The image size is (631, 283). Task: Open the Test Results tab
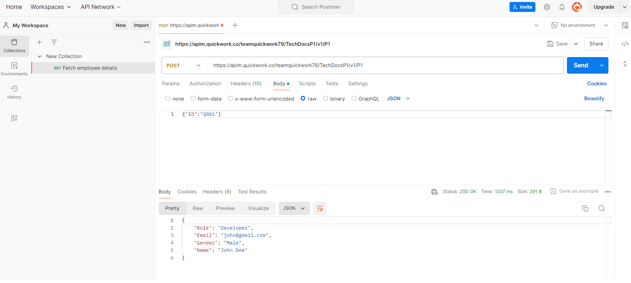point(252,192)
